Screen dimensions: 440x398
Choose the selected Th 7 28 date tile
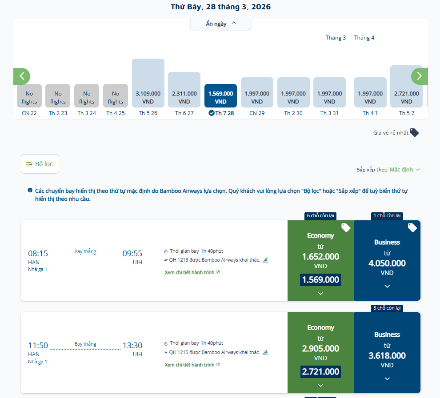(220, 96)
